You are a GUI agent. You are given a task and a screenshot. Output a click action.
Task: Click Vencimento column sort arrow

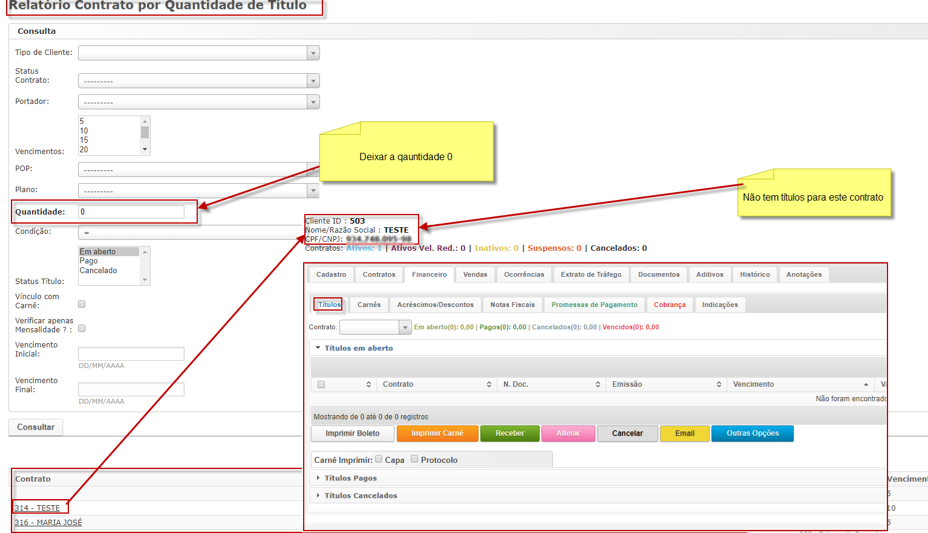[866, 384]
